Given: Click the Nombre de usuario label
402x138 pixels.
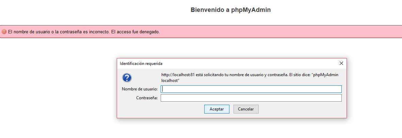Looking at the screenshot, I should (140, 89).
